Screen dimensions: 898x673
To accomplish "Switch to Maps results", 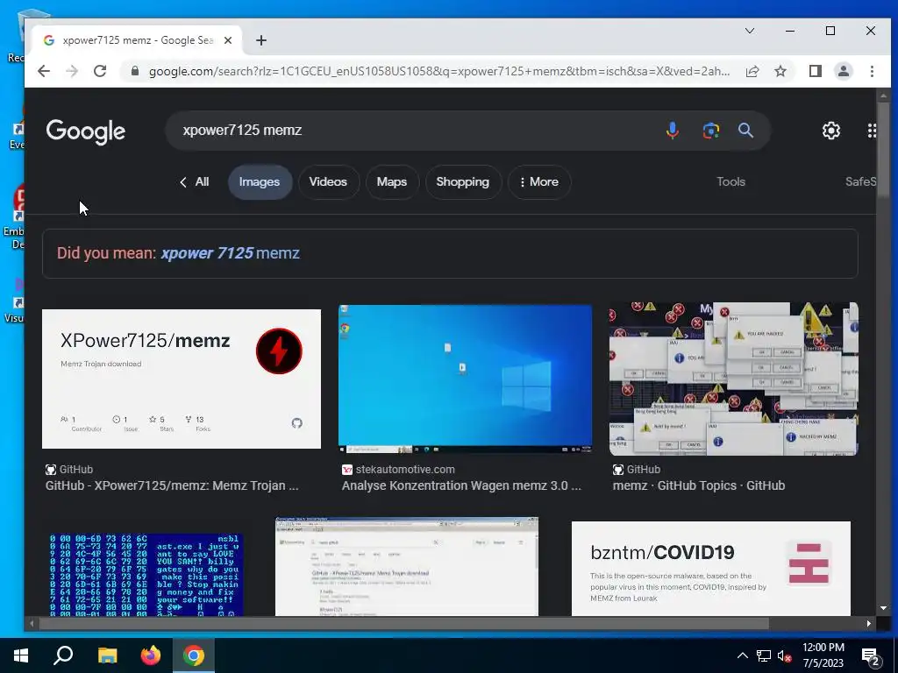I will click(x=392, y=182).
